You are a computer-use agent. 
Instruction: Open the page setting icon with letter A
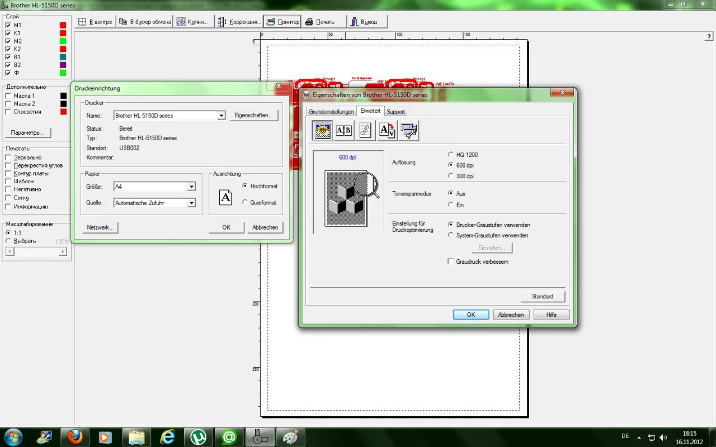pyautogui.click(x=387, y=130)
